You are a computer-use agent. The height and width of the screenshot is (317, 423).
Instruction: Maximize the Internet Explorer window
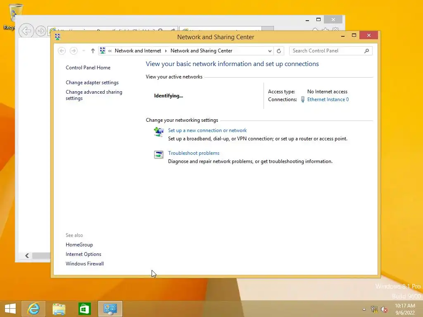(318, 20)
